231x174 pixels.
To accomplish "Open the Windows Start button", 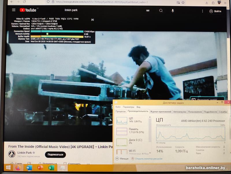I will pos(8,168).
